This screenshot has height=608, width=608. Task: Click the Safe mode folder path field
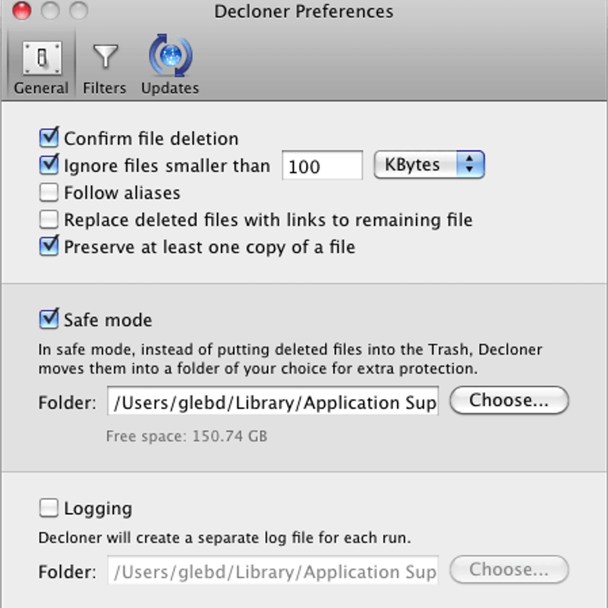pyautogui.click(x=273, y=402)
